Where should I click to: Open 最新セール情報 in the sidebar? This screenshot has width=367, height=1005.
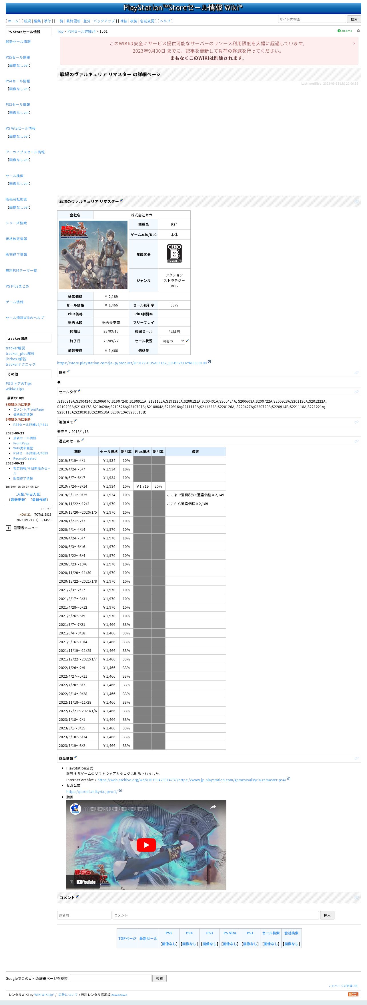point(18,41)
